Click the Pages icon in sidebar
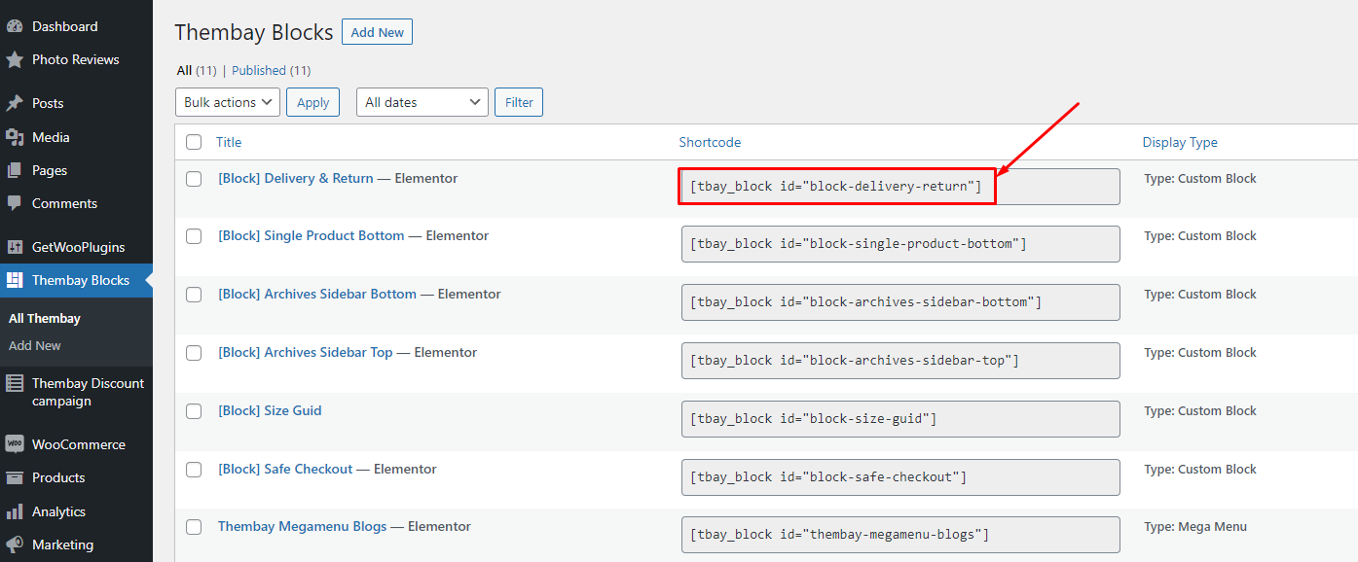The height and width of the screenshot is (562, 1358). click(x=15, y=170)
